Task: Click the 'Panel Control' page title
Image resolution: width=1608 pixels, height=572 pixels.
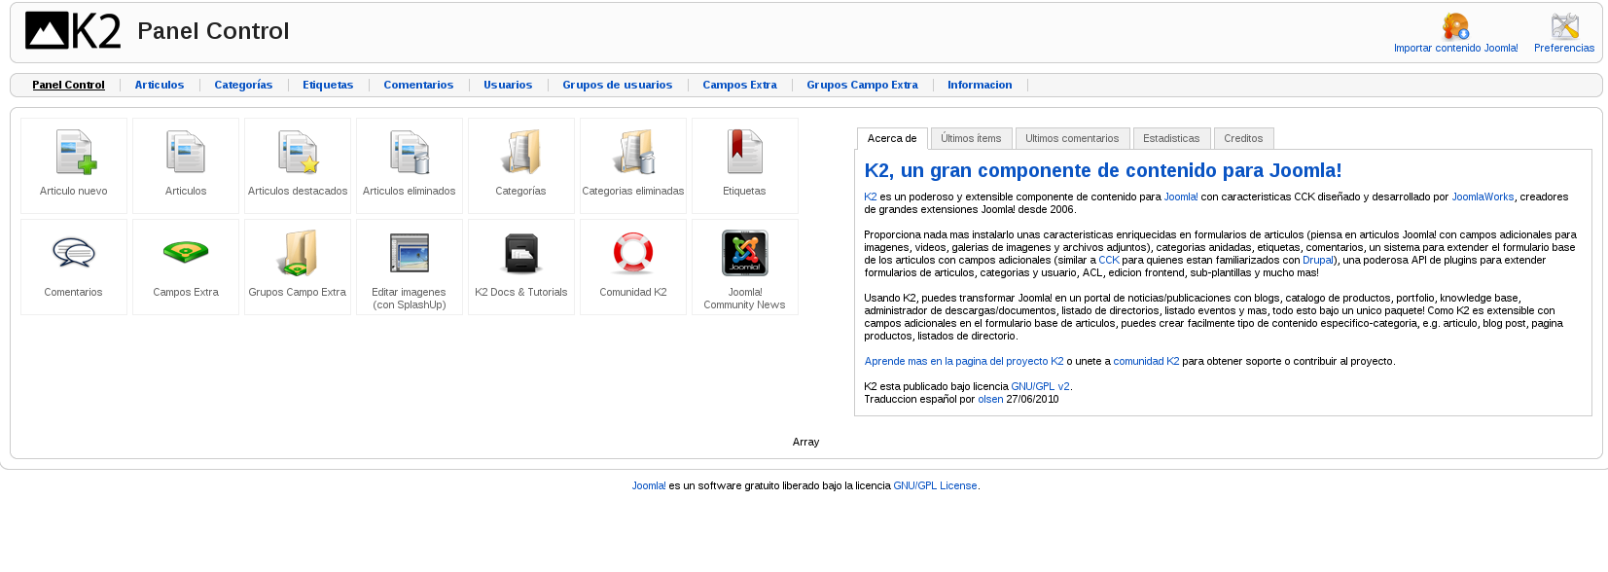Action: click(213, 31)
